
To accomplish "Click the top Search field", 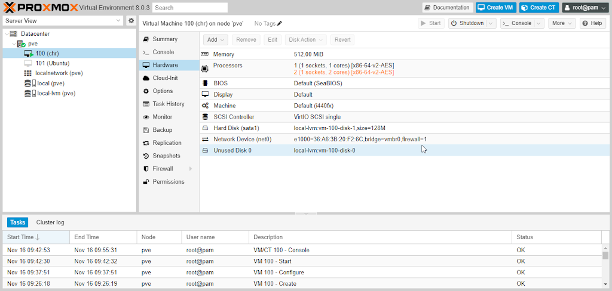I will tap(189, 7).
